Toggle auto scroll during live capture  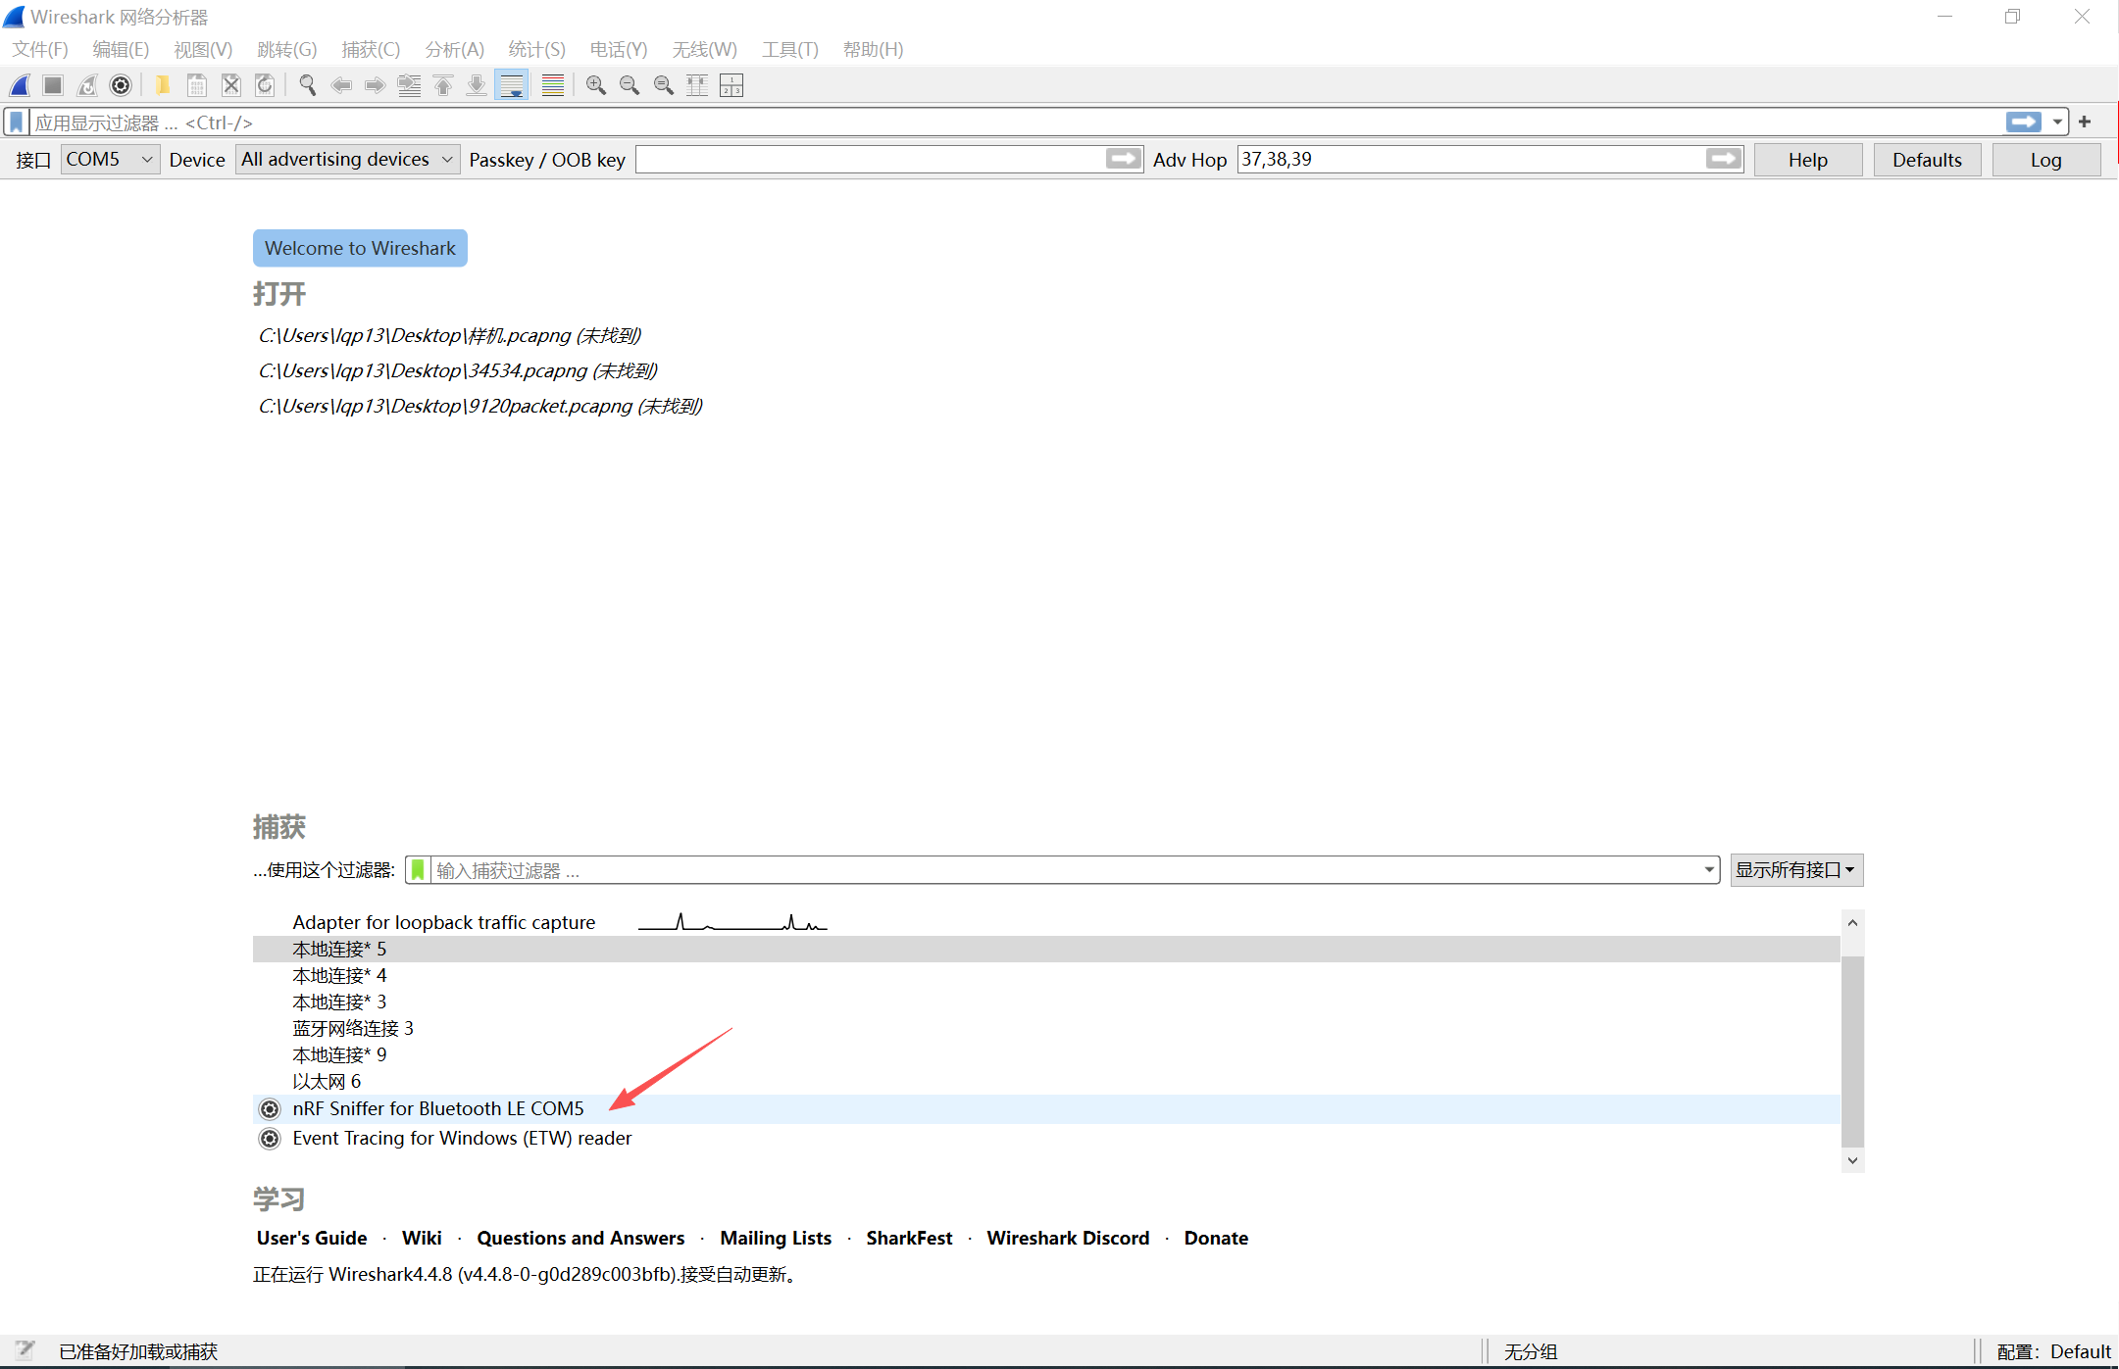coord(512,85)
